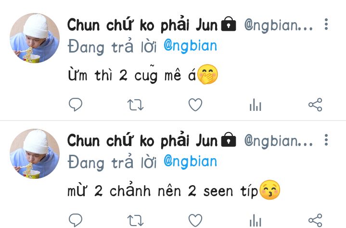This screenshot has width=346, height=228.
Task: Open @ngbian link in second tweet
Action: (191, 162)
